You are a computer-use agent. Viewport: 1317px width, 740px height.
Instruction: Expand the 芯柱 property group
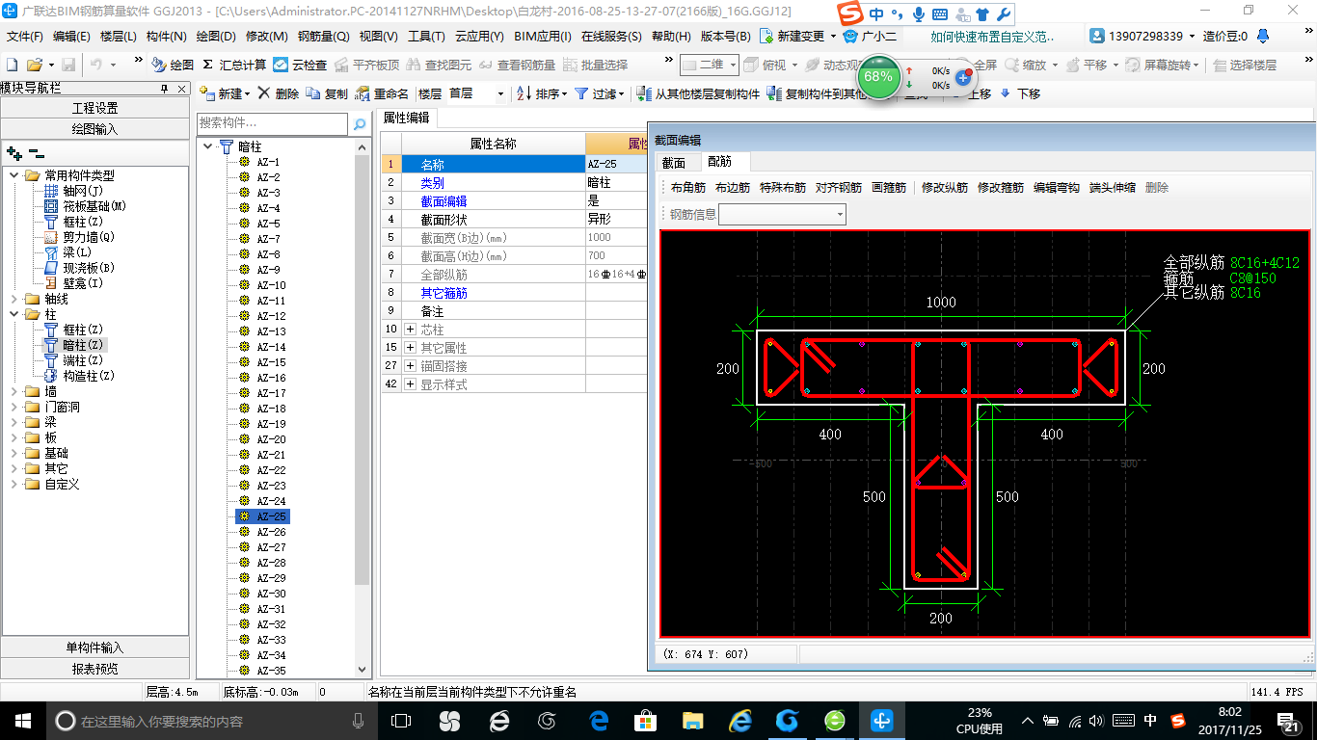click(x=411, y=330)
